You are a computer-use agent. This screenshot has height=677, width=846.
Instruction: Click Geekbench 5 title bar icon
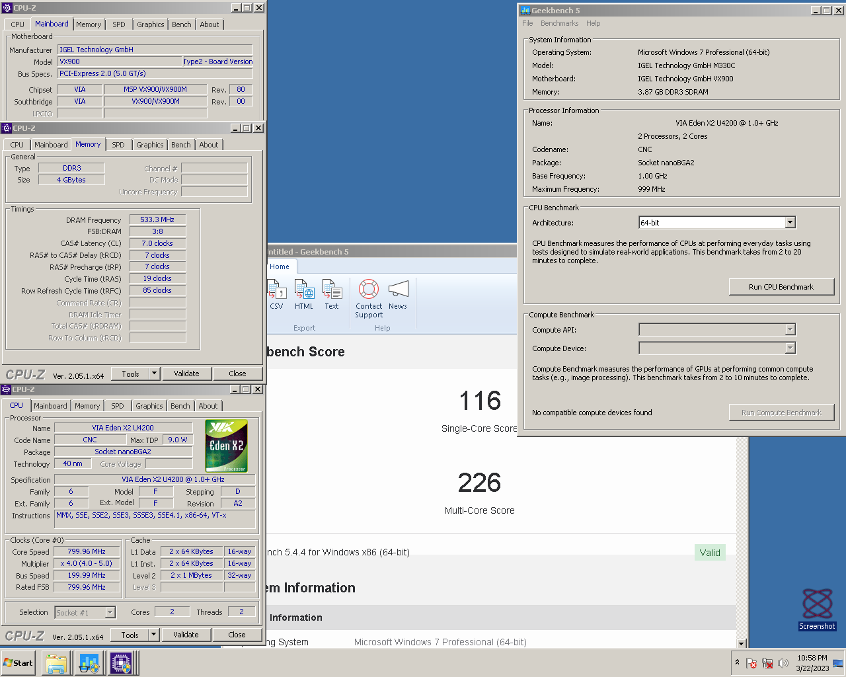pos(525,11)
